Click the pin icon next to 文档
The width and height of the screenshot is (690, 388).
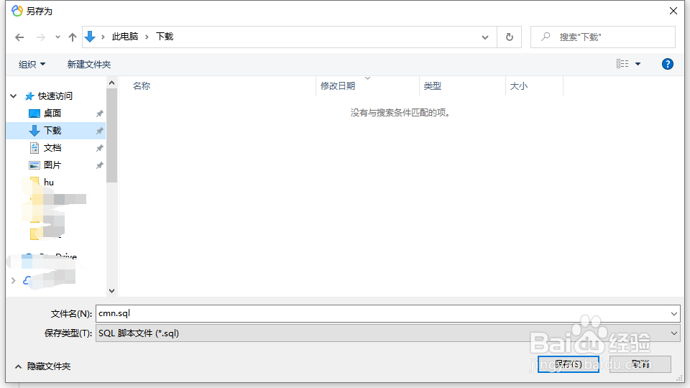click(x=99, y=148)
